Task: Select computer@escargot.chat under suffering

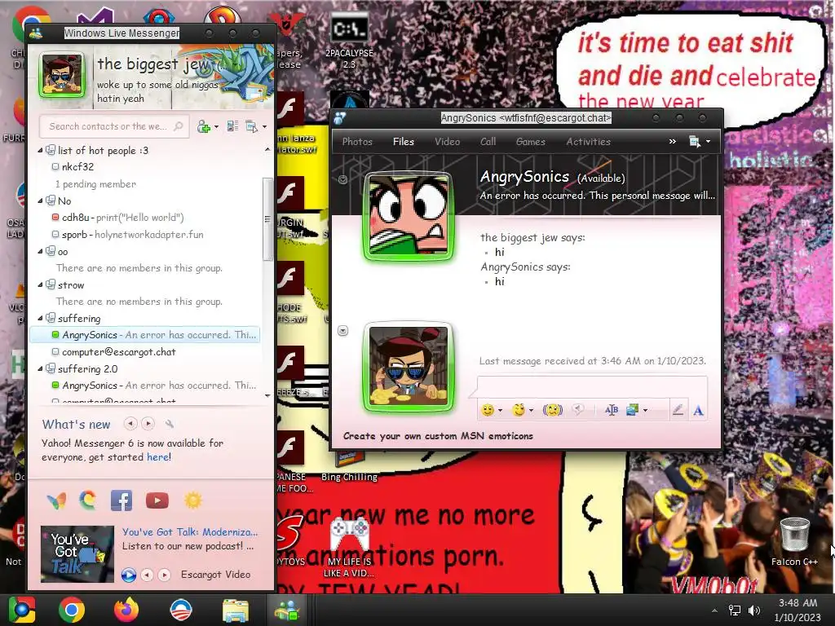Action: pyautogui.click(x=119, y=352)
